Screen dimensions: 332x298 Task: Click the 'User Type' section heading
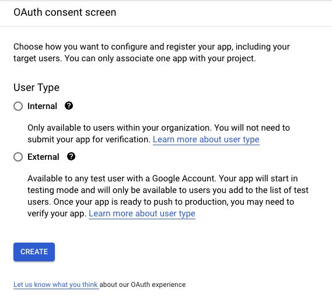tap(36, 87)
